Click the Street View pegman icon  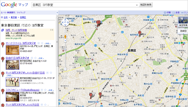click(65, 36)
